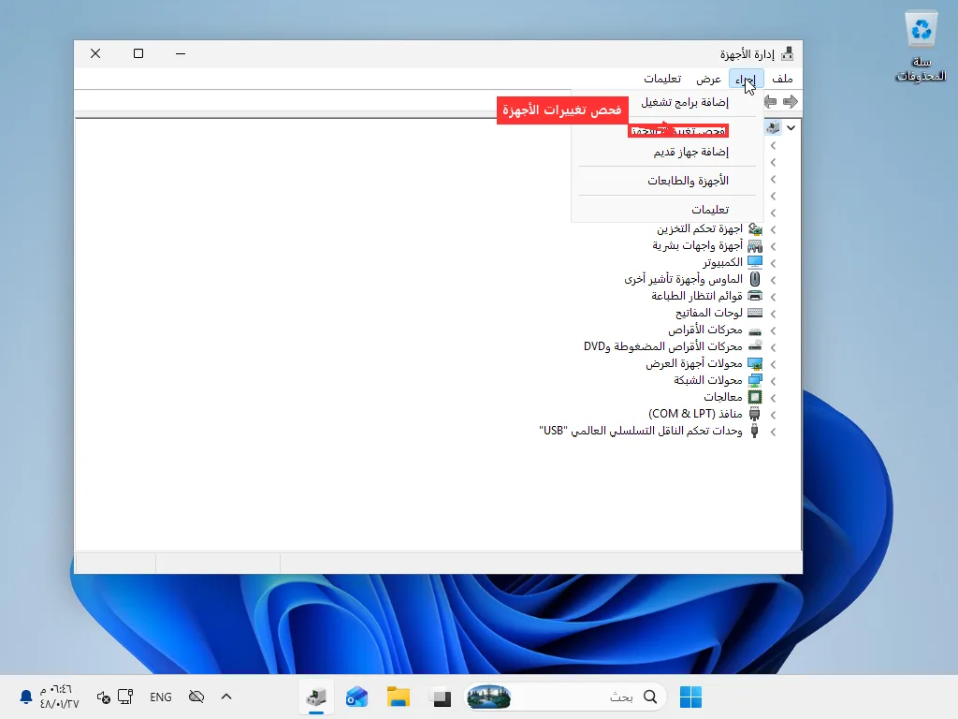Select the USB controllers icon
This screenshot has width=958, height=719.
755,431
